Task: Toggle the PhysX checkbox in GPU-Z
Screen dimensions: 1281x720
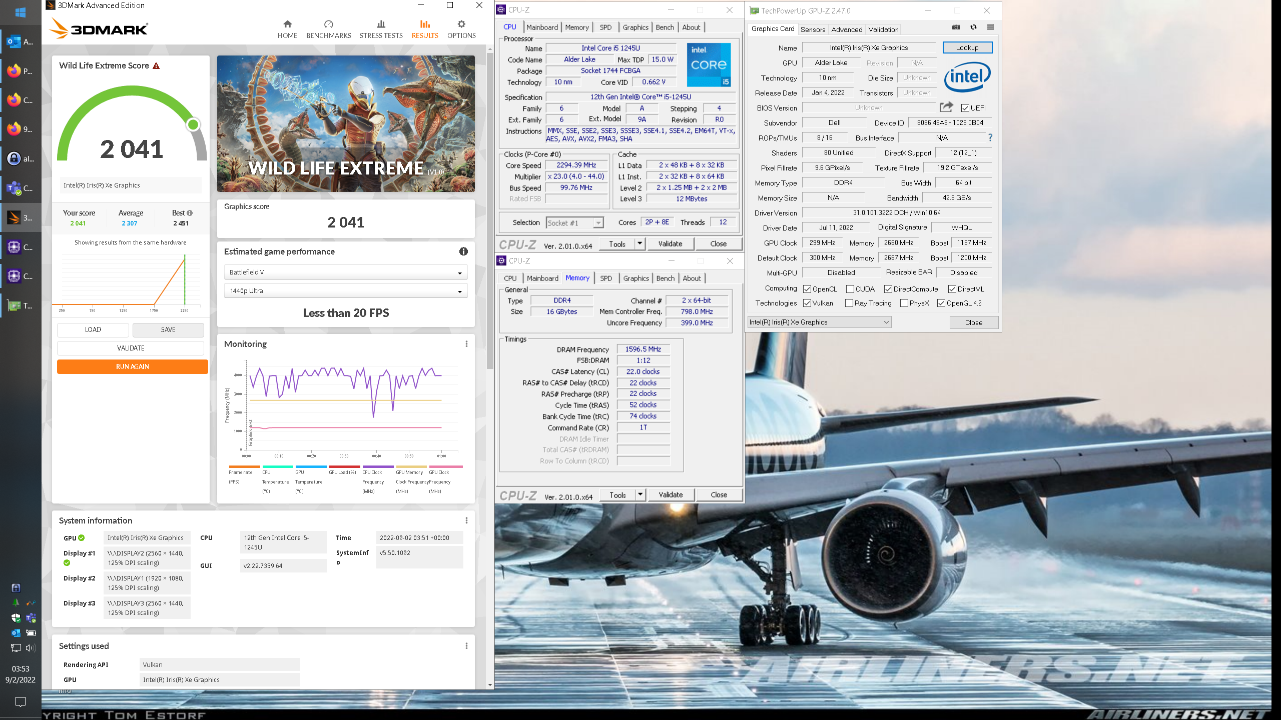Action: pos(904,303)
